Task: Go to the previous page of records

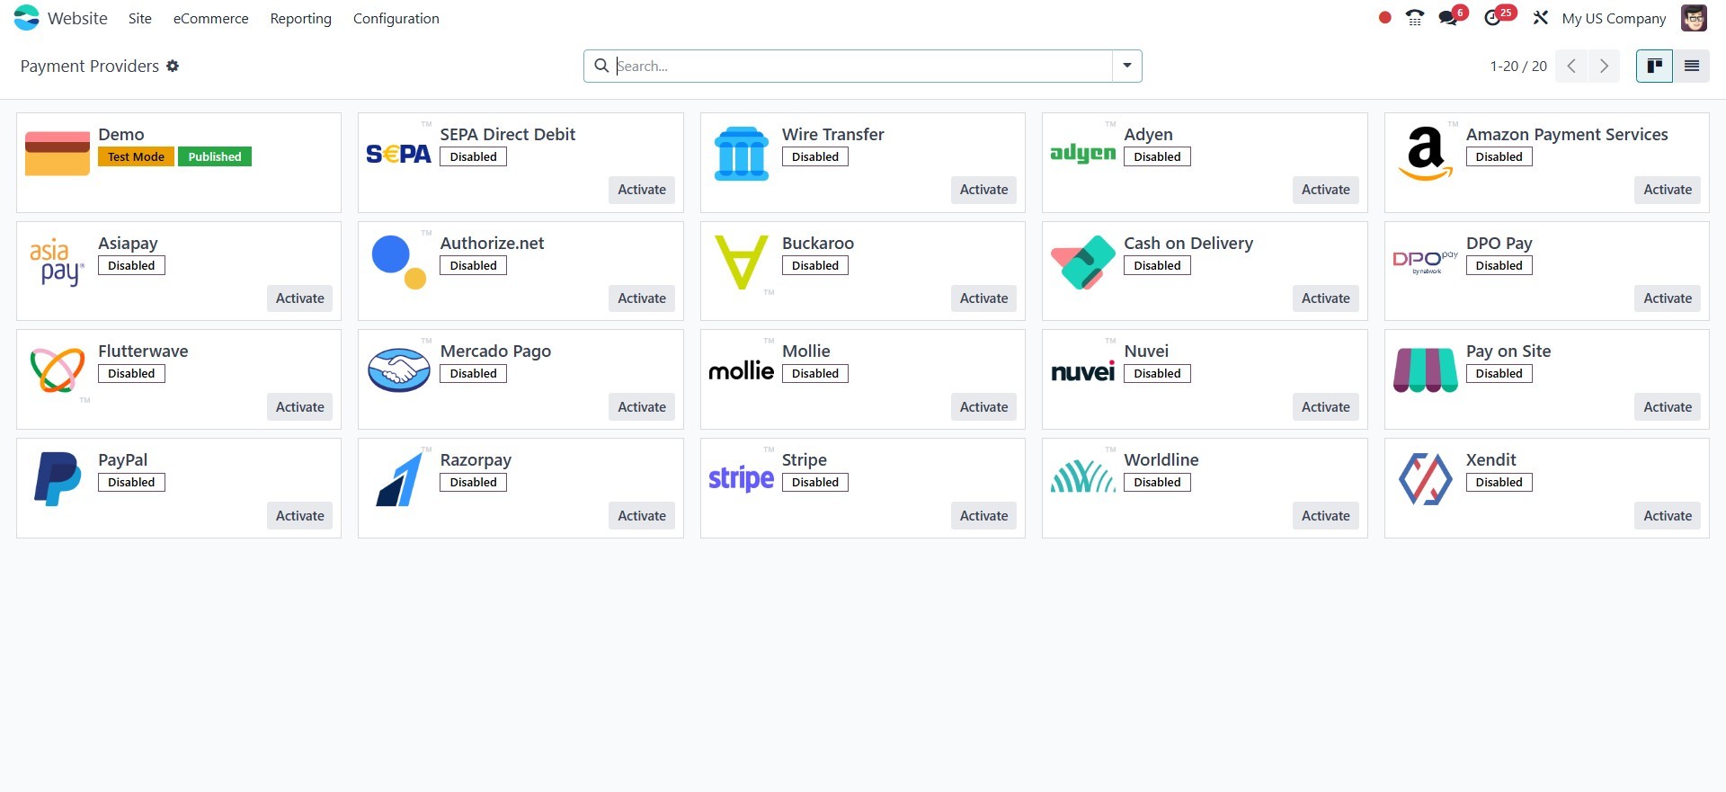Action: coord(1571,66)
